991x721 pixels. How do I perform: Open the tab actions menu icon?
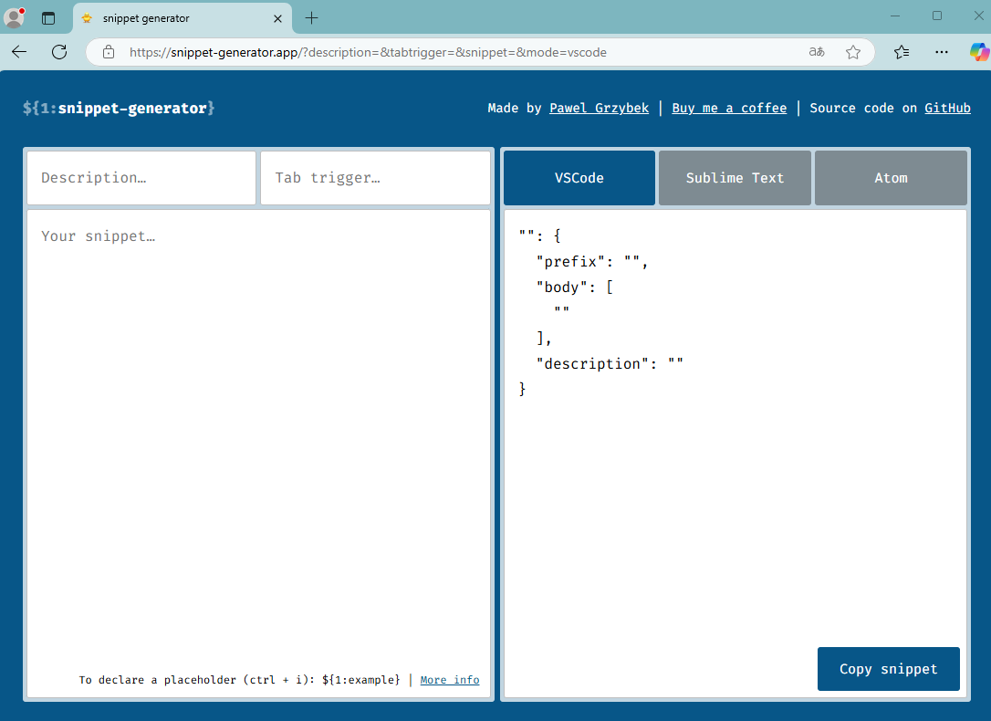pyautogui.click(x=48, y=18)
